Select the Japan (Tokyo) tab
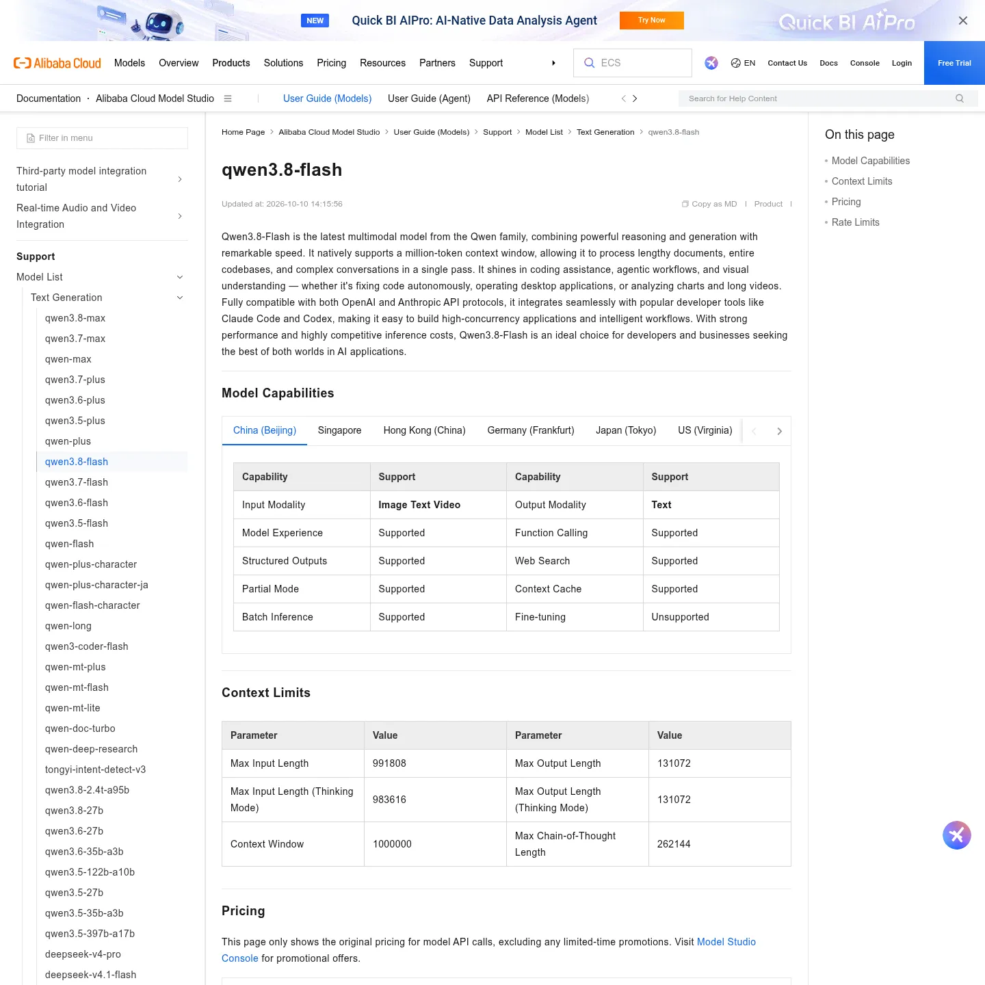The height and width of the screenshot is (985, 985). [626, 430]
